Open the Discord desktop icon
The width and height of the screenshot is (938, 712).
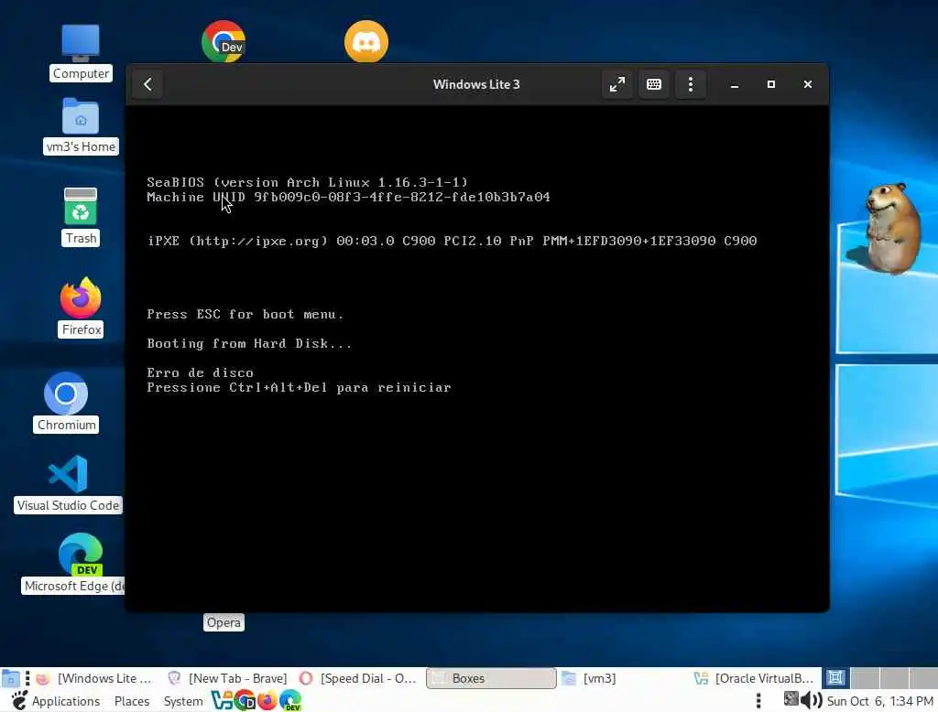point(366,41)
